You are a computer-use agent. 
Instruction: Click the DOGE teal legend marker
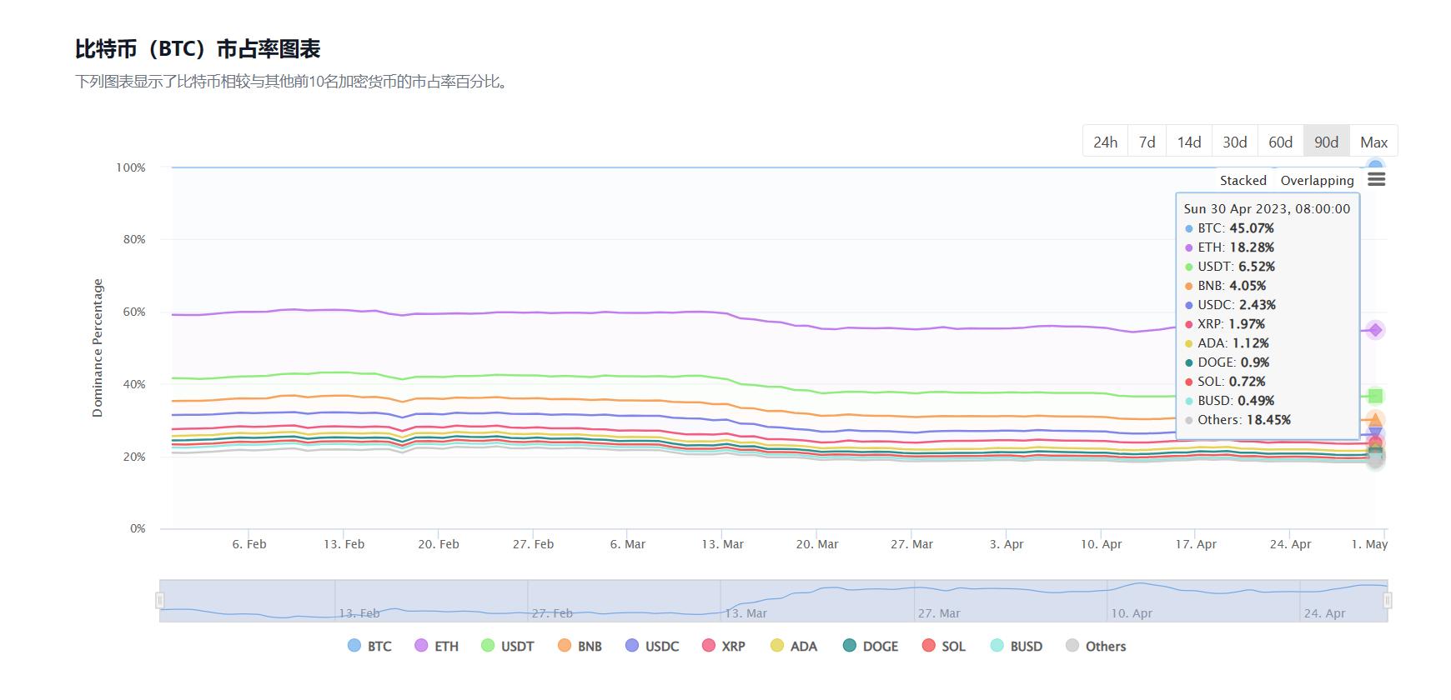[850, 646]
